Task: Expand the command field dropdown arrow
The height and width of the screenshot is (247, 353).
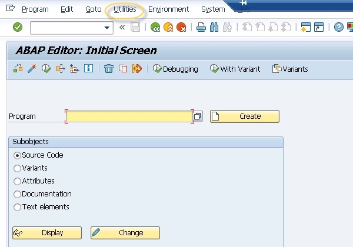Action: click(x=107, y=28)
